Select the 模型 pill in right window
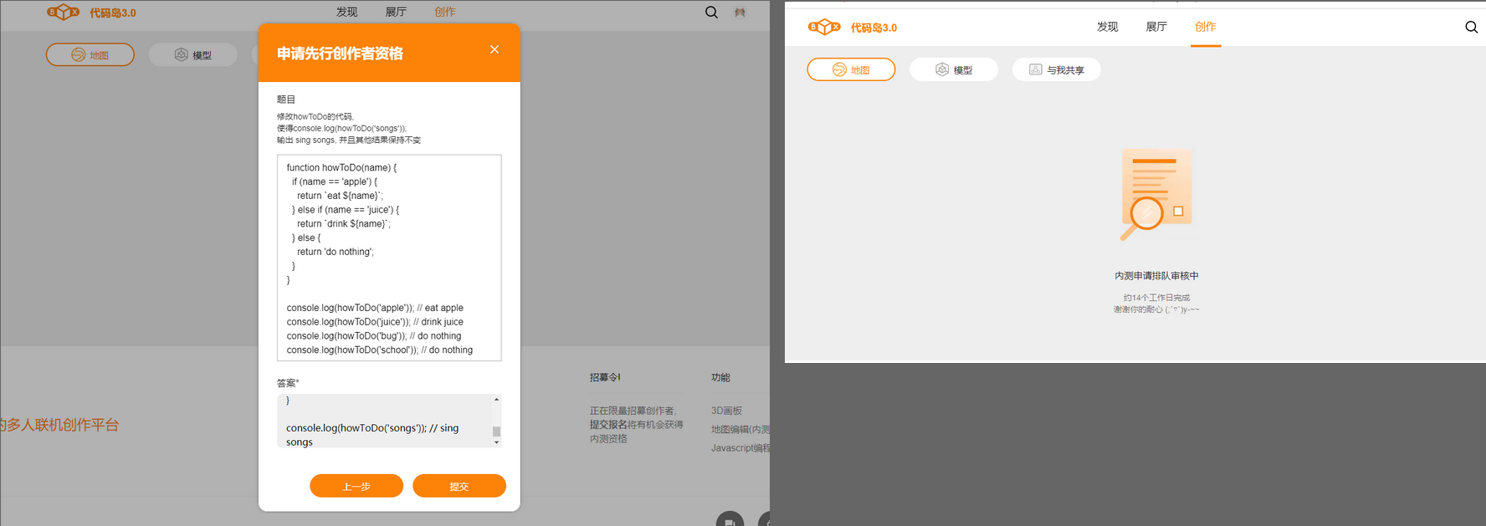 [x=954, y=69]
